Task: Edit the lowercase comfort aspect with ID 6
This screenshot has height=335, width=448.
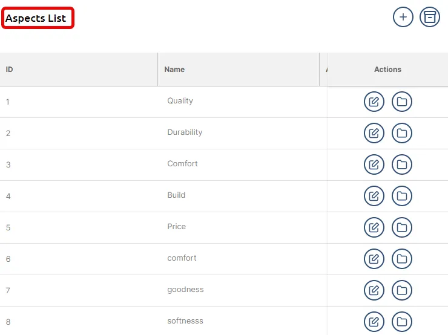Action: point(374,259)
